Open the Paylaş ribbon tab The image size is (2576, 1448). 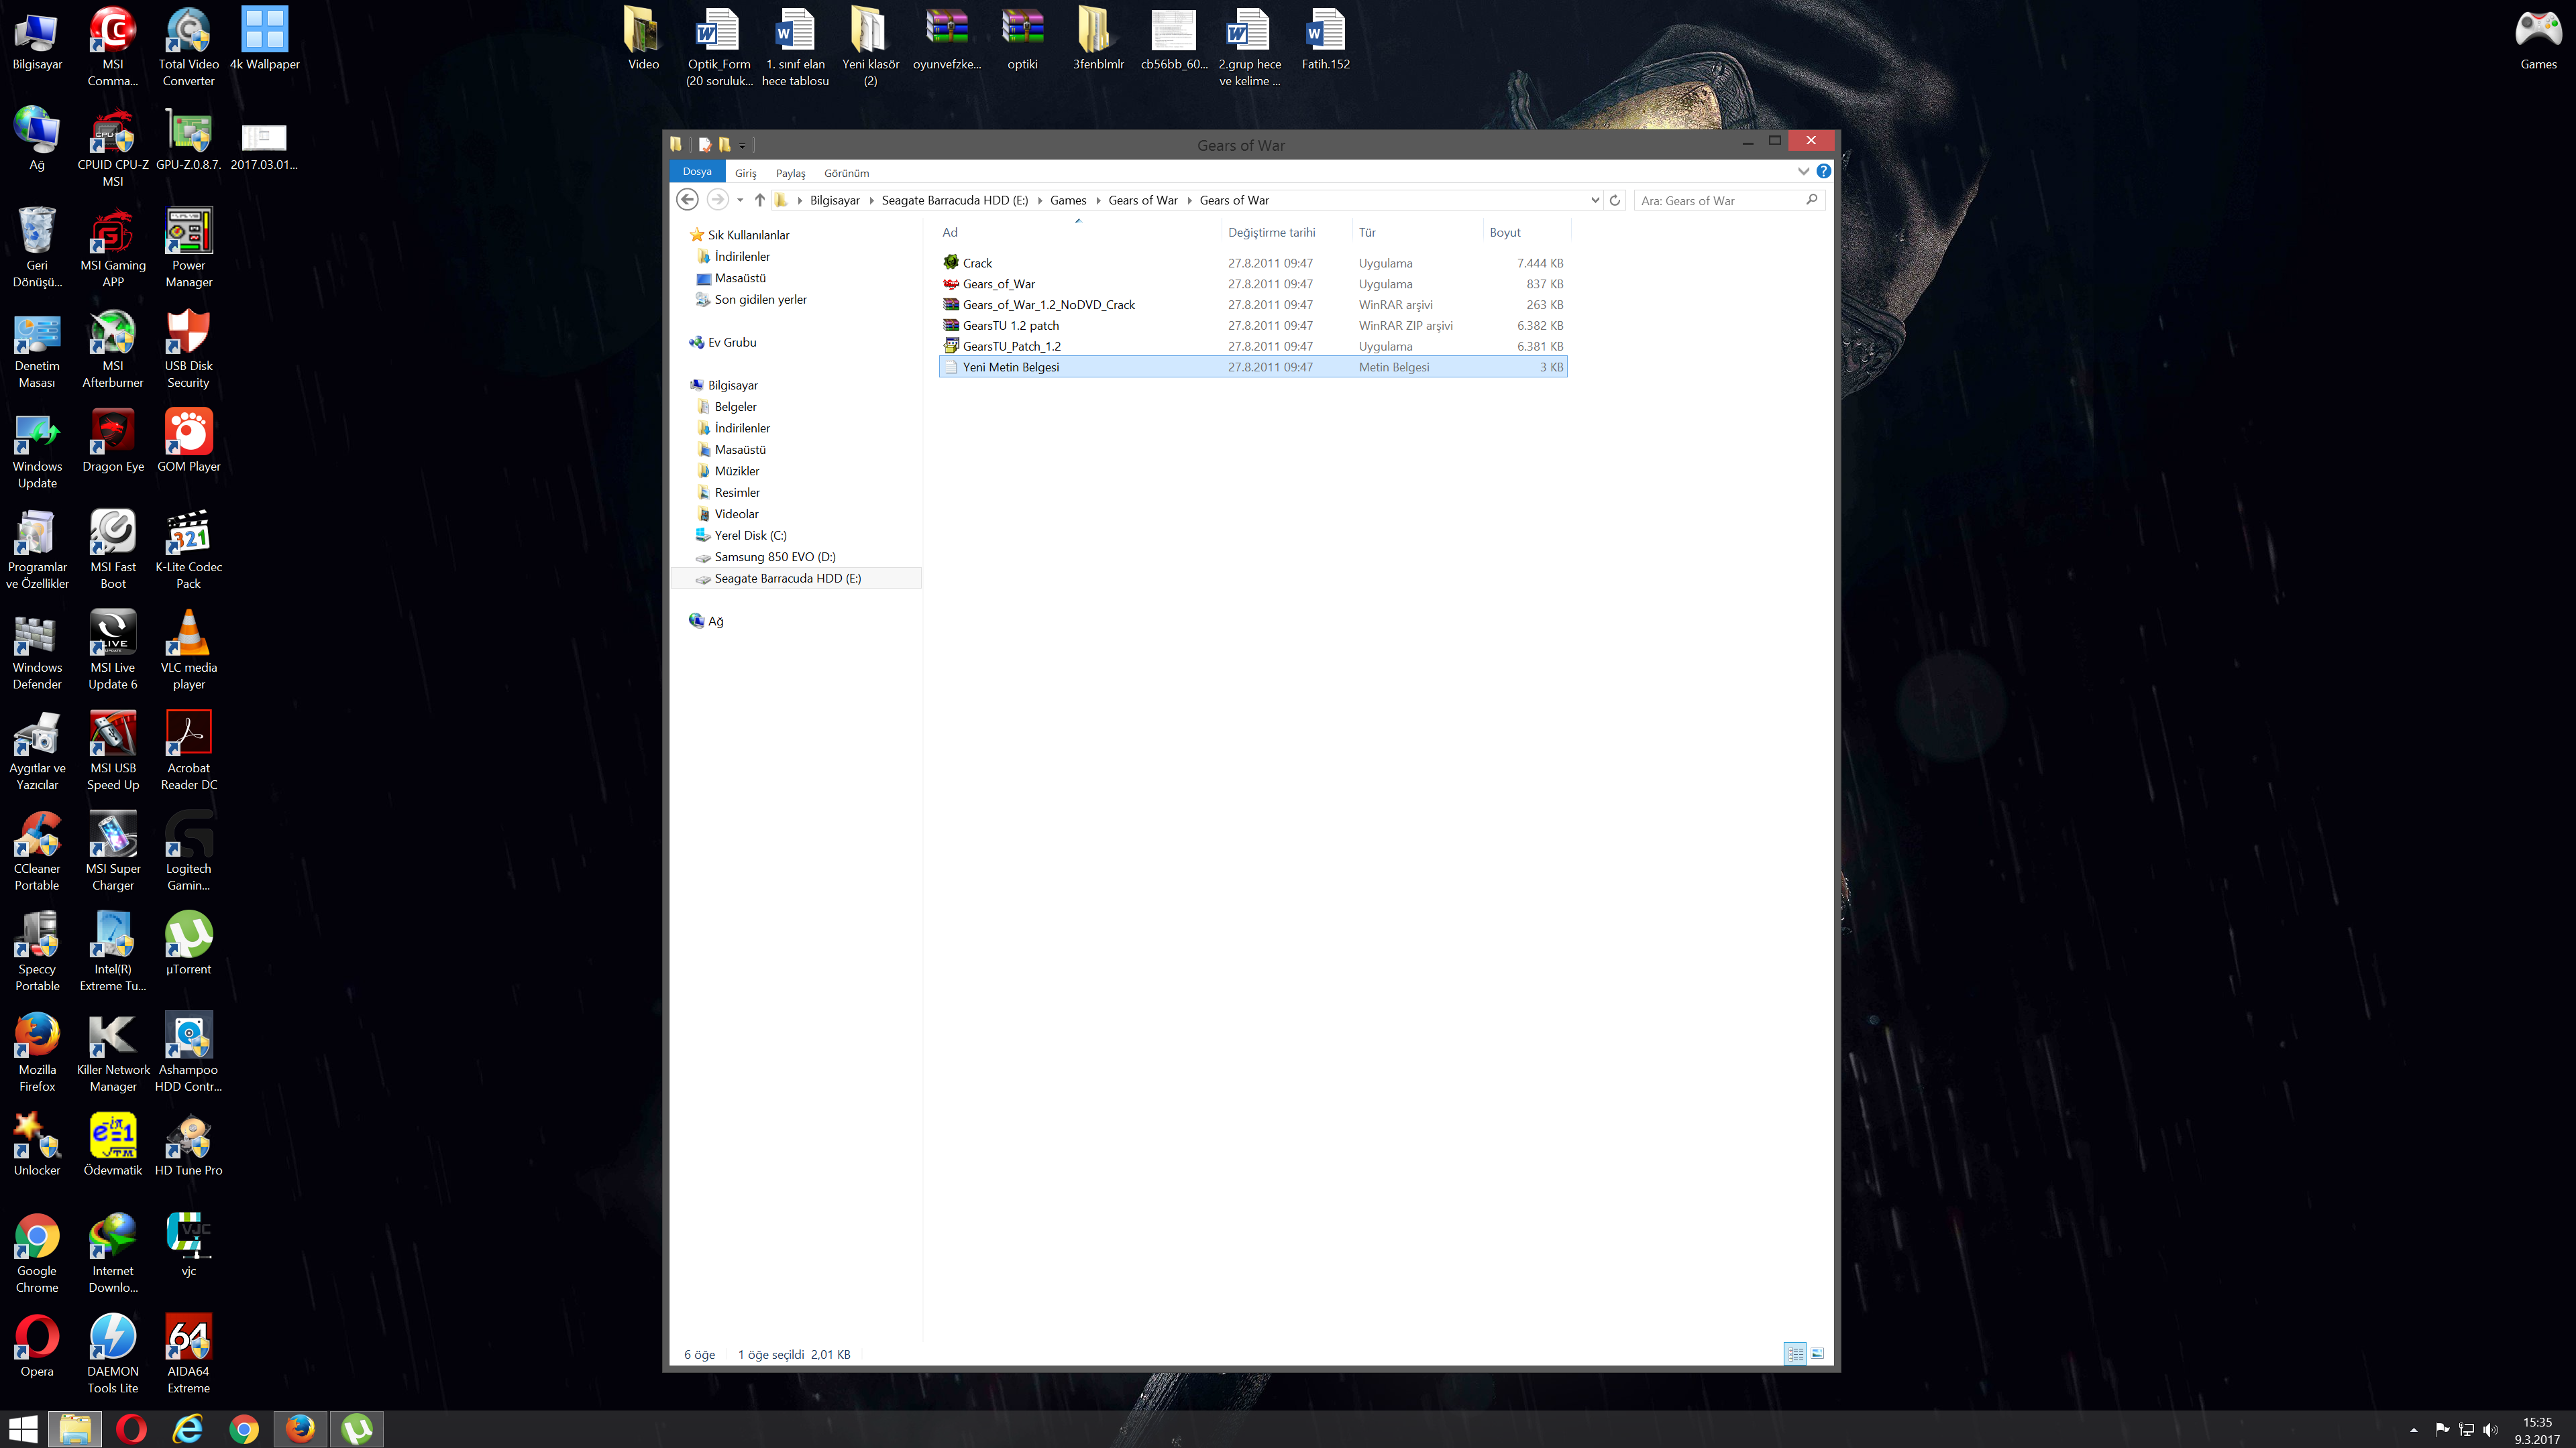(790, 173)
